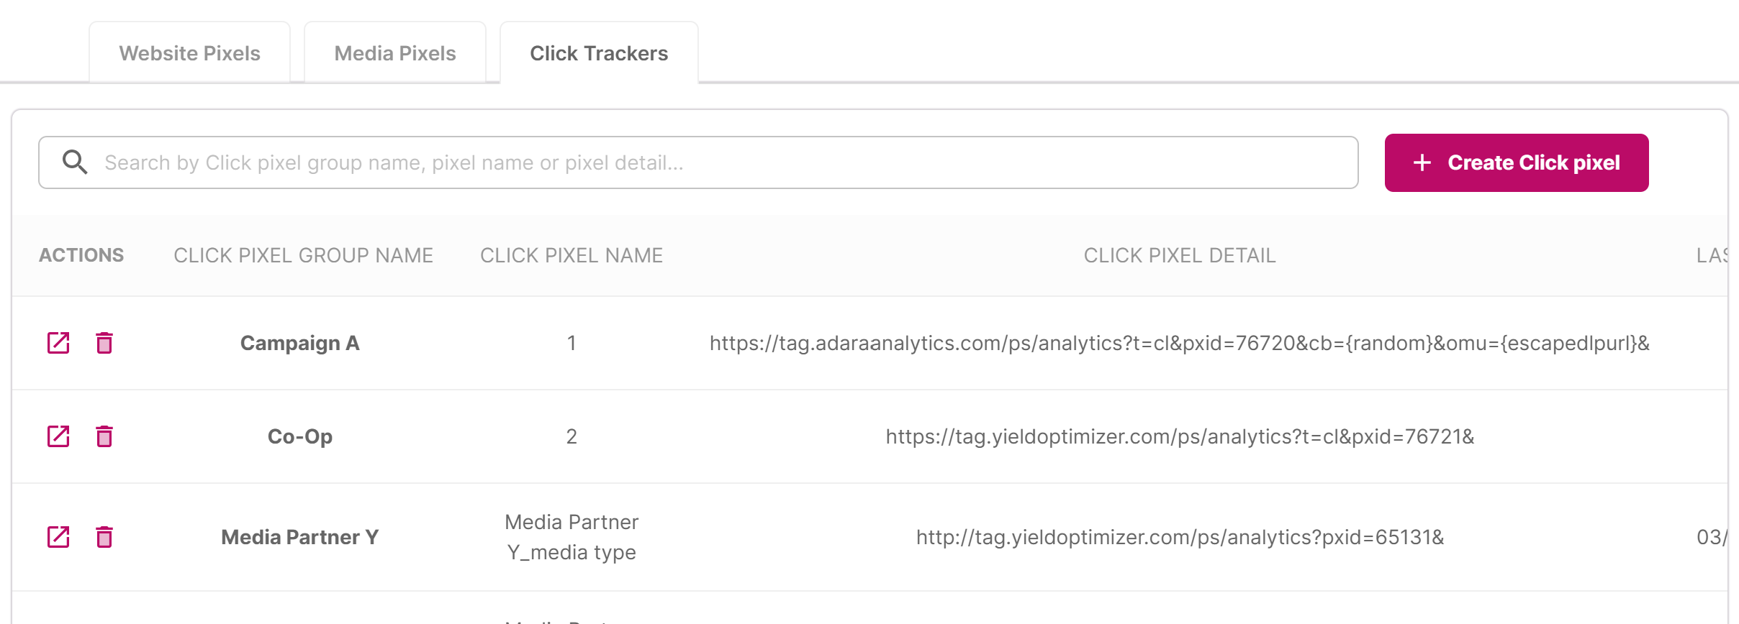Delete the Co-Op click pixel

(104, 436)
